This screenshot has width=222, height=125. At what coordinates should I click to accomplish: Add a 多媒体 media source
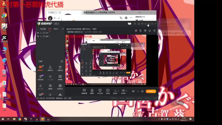pos(108,91)
